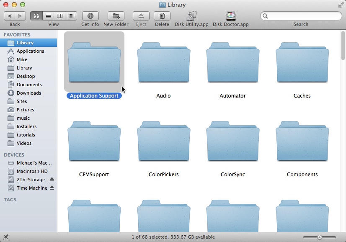Select Time Machine drive in Devices
The height and width of the screenshot is (242, 346).
pos(28,188)
